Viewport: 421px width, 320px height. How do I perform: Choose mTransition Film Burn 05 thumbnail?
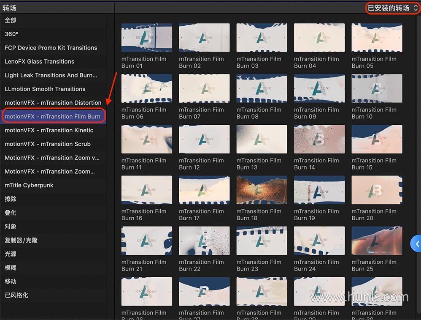377,38
